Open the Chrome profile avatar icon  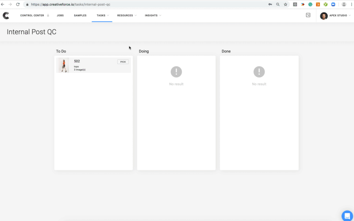[344, 4]
